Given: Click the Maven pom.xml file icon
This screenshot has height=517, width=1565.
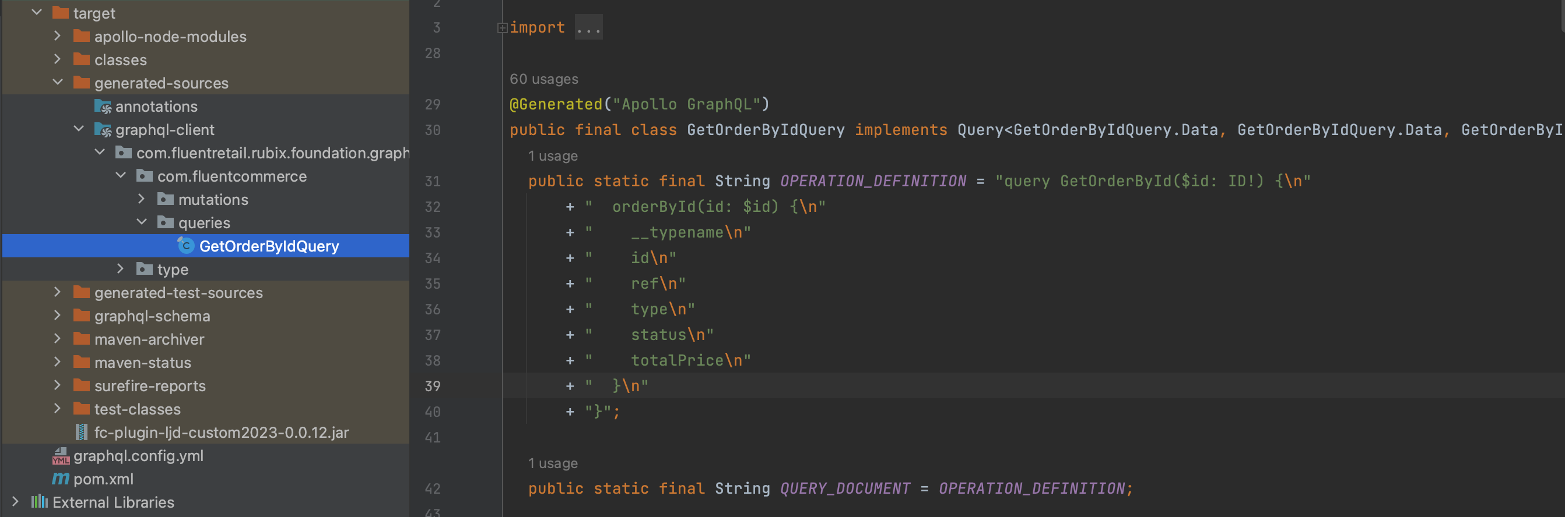Looking at the screenshot, I should tap(61, 479).
